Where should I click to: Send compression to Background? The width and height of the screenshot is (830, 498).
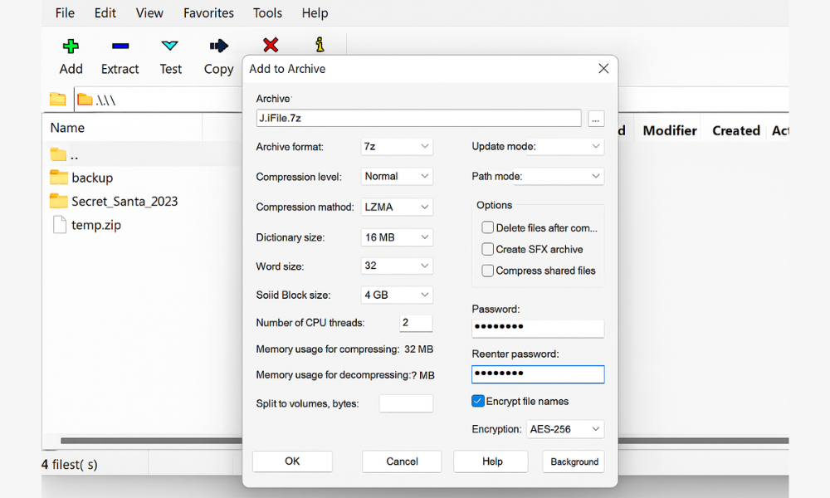click(x=573, y=461)
